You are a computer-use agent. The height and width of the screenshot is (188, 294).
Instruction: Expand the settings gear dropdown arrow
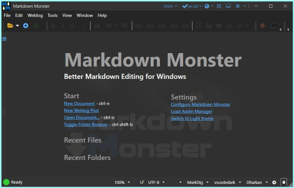click(245, 6)
